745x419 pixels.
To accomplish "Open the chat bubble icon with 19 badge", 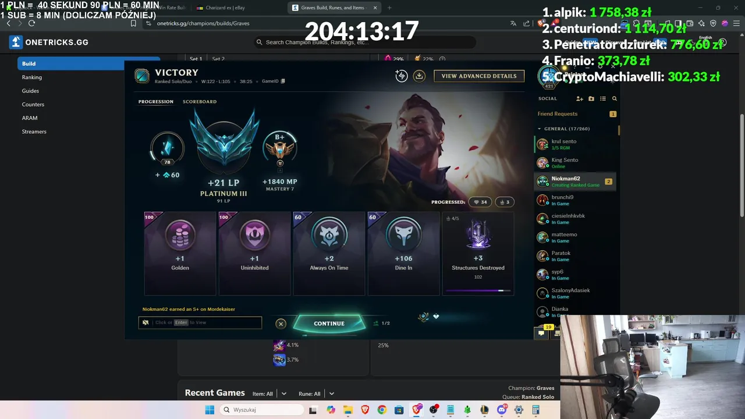I will (x=542, y=333).
